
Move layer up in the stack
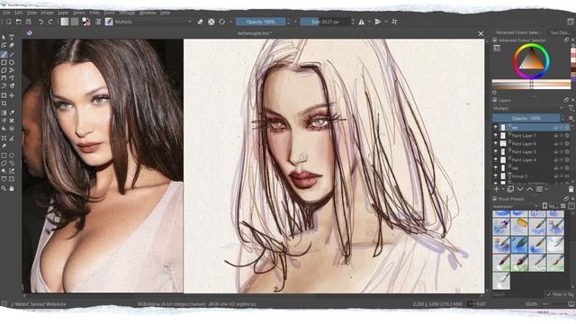[x=530, y=189]
